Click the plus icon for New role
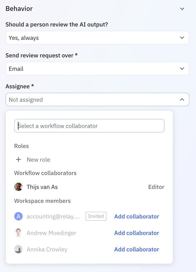The width and height of the screenshot is (196, 272). (x=18, y=160)
